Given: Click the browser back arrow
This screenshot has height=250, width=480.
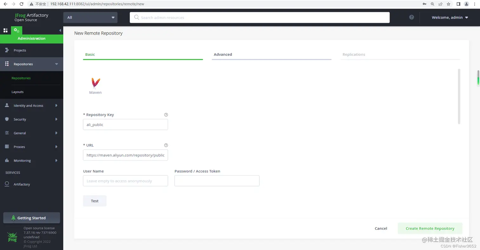Looking at the screenshot, I should (5, 4).
